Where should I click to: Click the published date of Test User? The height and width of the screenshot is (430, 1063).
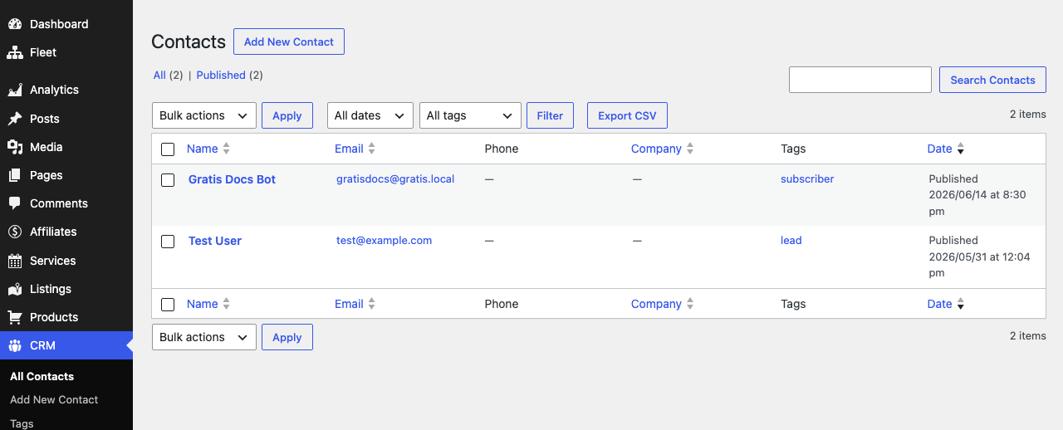click(x=979, y=257)
